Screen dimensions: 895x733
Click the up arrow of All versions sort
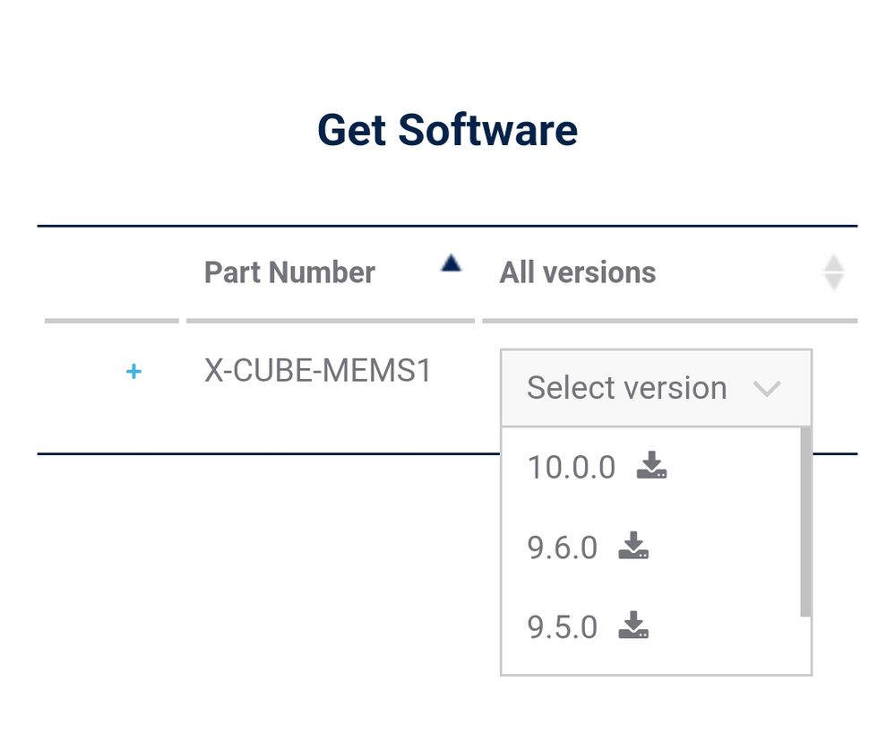(833, 264)
